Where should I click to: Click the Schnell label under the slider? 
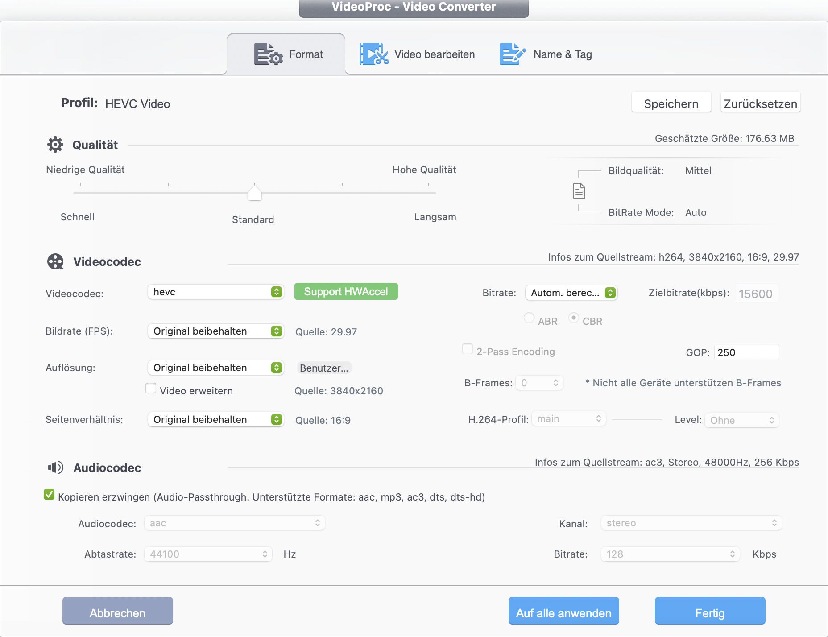point(78,217)
